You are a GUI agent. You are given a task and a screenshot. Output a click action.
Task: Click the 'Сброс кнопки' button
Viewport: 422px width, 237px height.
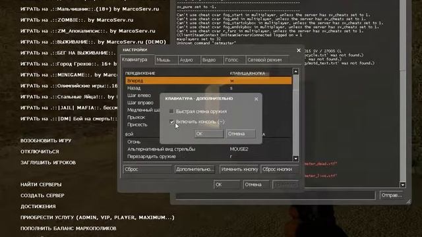280,169
